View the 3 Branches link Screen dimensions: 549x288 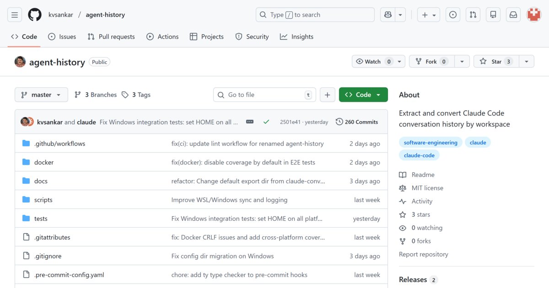tap(95, 95)
